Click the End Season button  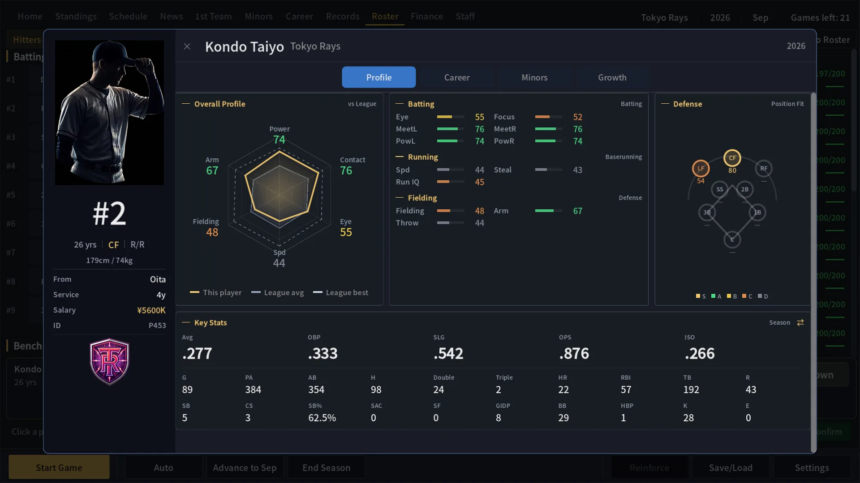[x=326, y=467]
